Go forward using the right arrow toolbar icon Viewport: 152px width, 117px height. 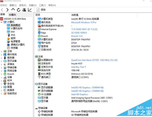pyautogui.click(x=7, y=10)
